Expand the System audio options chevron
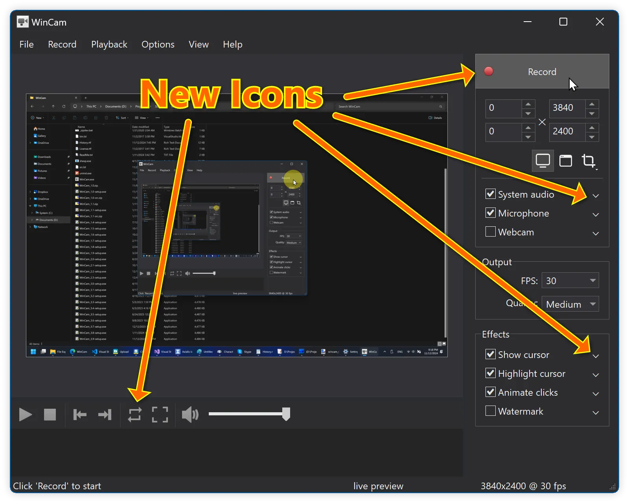 tap(596, 196)
